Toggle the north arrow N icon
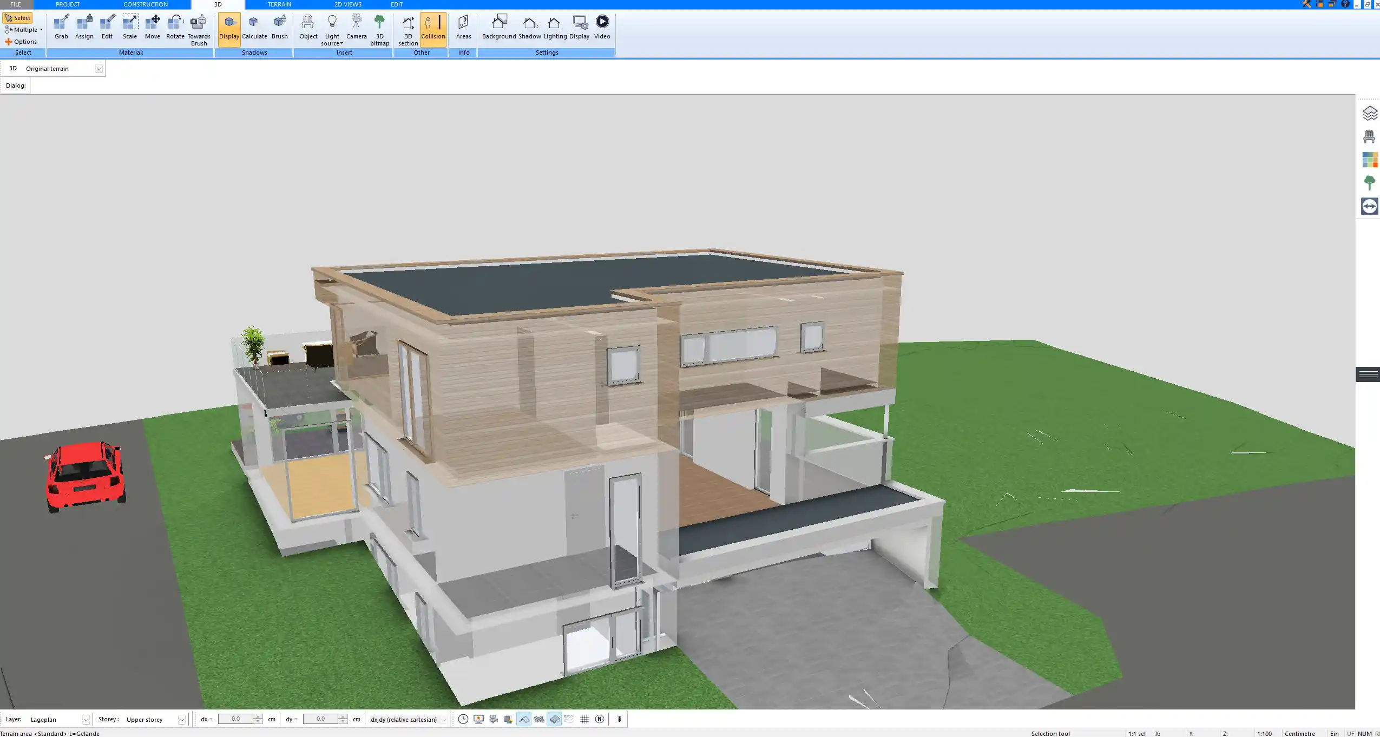This screenshot has width=1380, height=737. (x=600, y=719)
